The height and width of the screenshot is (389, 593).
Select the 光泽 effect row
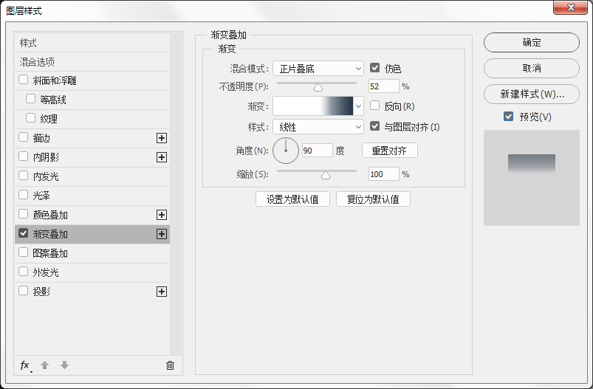(x=92, y=196)
